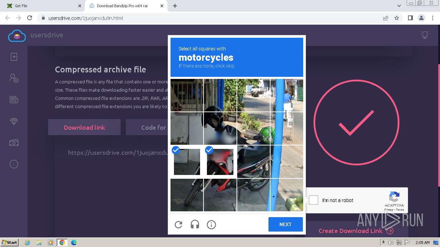Click the usersdrive brand name
The height and width of the screenshot is (247, 440).
coord(47,35)
